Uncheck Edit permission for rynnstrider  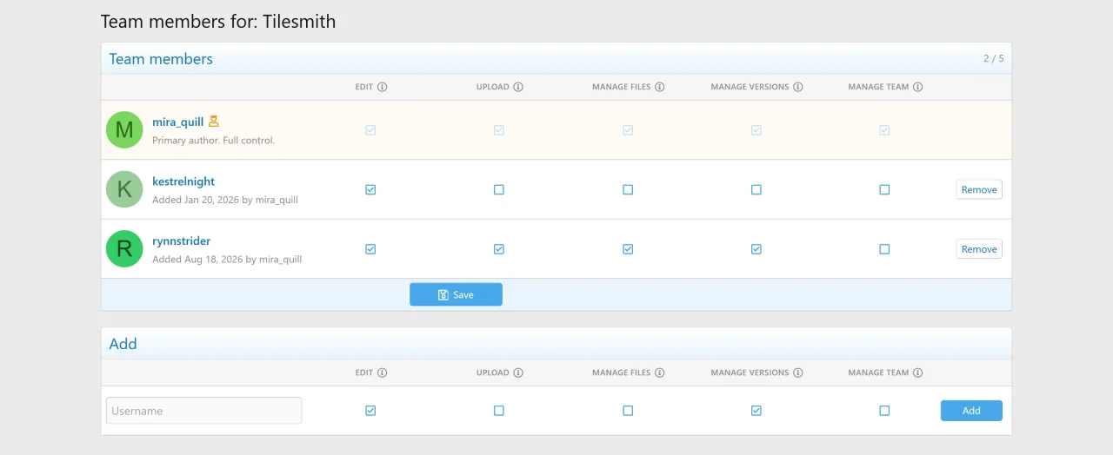pyautogui.click(x=370, y=248)
